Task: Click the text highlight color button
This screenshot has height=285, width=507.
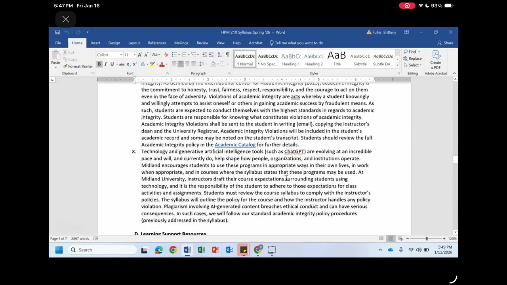Action: [x=152, y=64]
